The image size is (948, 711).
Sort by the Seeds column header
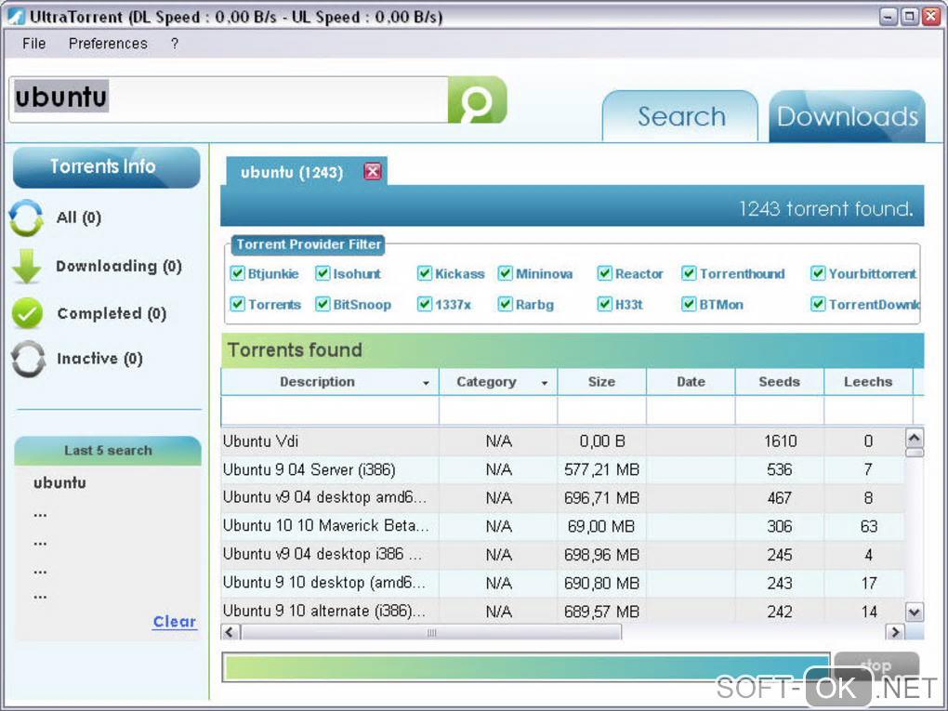(780, 381)
